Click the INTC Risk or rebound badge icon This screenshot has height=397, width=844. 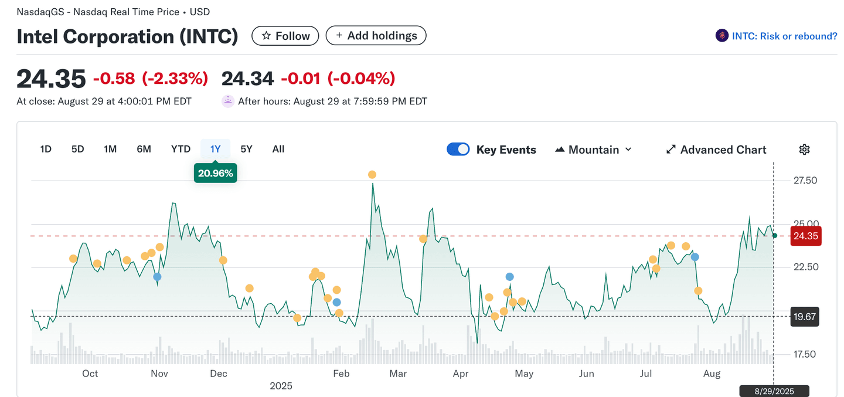(x=722, y=36)
